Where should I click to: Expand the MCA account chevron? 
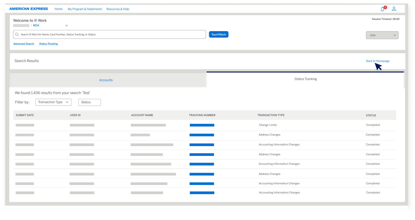[66, 26]
